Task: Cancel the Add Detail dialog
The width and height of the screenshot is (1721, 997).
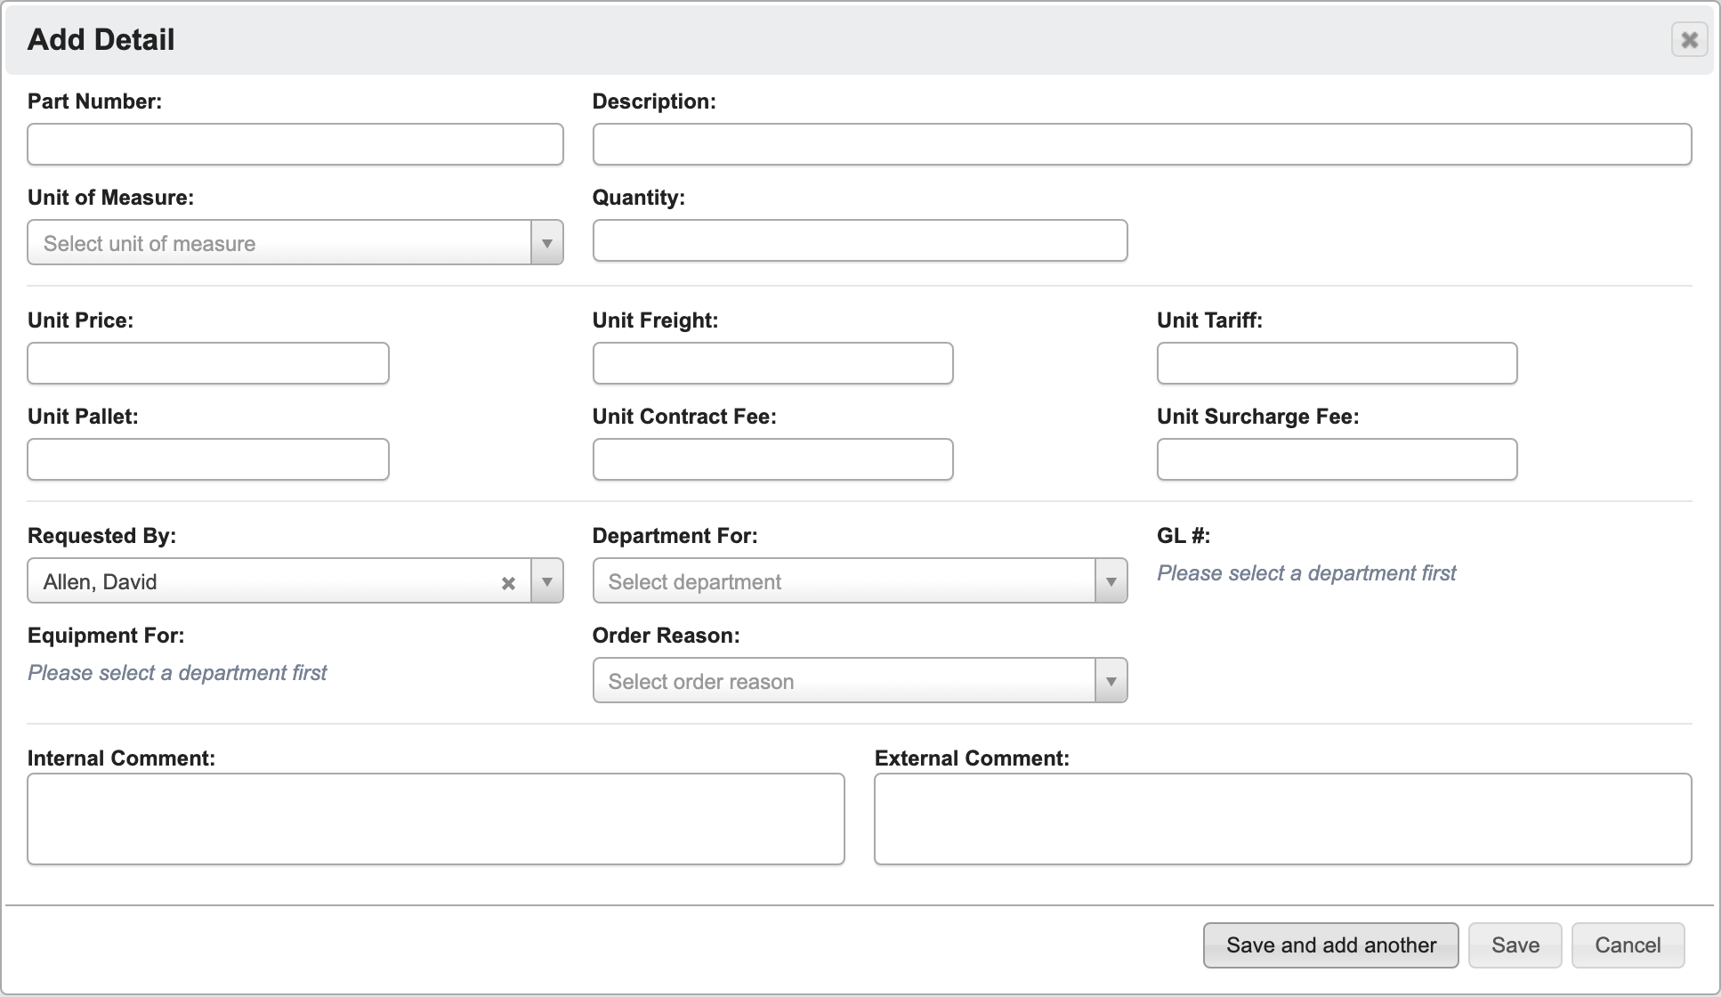Action: coord(1628,945)
